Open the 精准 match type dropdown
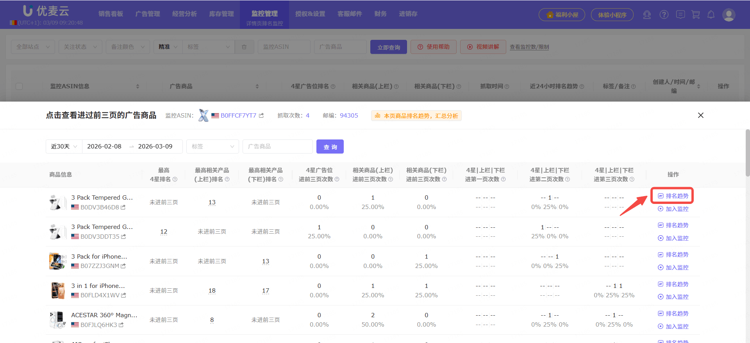The width and height of the screenshot is (750, 343). coord(168,47)
